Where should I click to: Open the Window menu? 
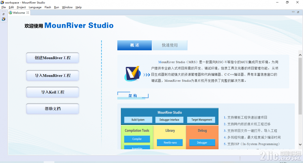point(67,7)
